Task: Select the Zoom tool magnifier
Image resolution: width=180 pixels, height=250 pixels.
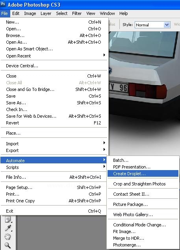Action: coord(7,245)
